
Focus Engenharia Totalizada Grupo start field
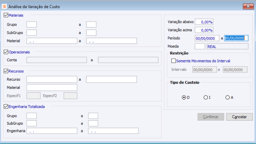tap(32, 116)
